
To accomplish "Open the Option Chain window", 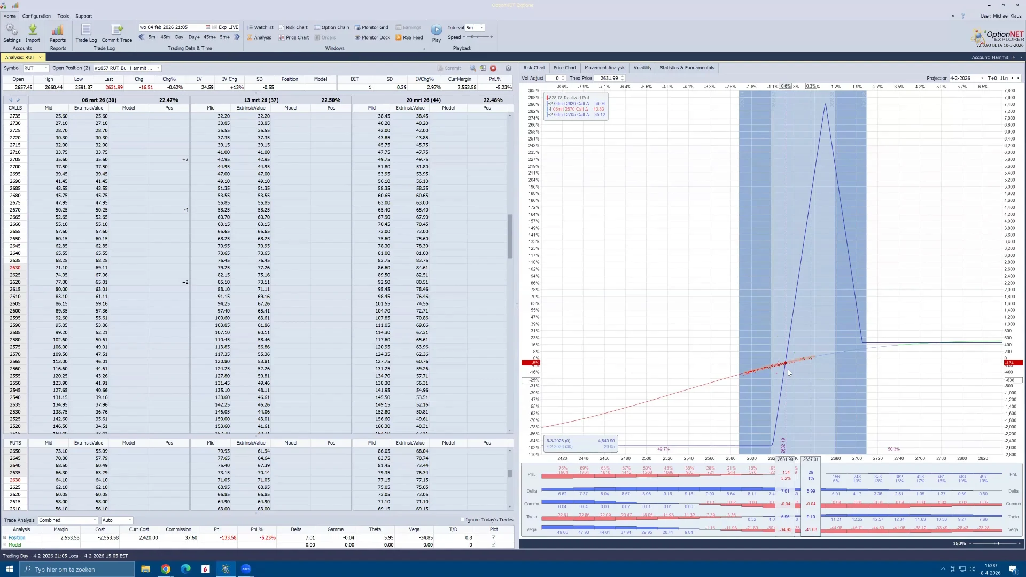I will (x=331, y=27).
